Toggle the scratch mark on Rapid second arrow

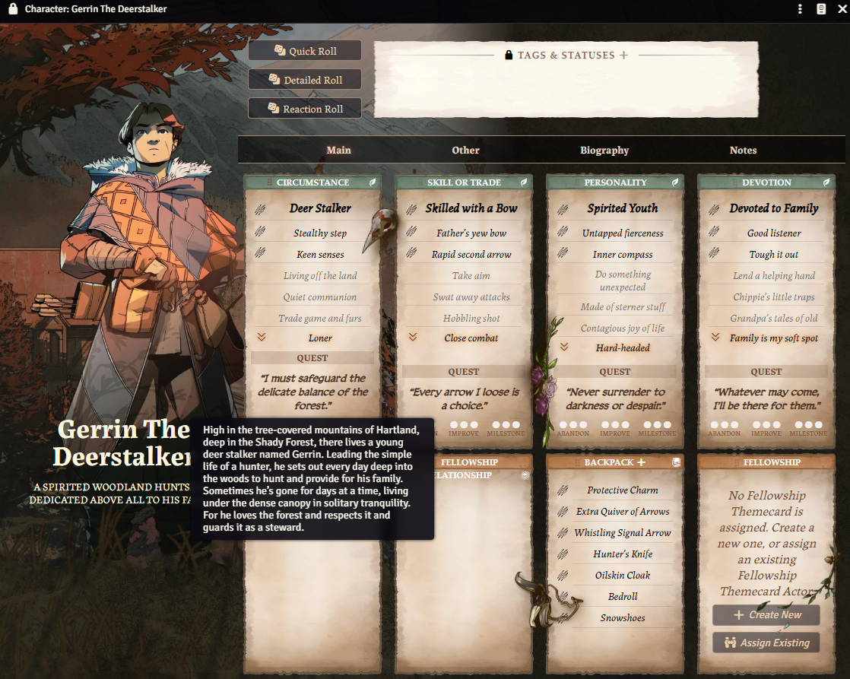click(411, 252)
